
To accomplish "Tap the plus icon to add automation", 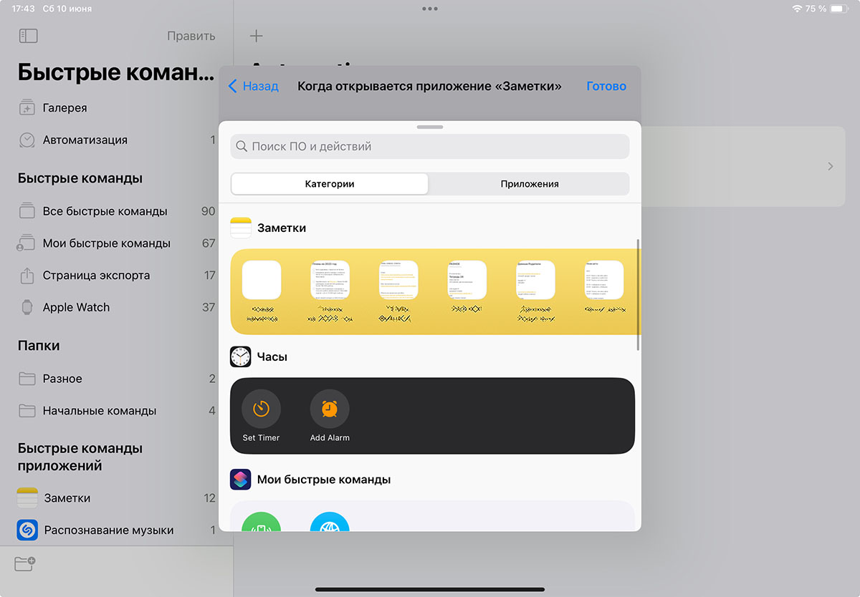I will coord(256,36).
